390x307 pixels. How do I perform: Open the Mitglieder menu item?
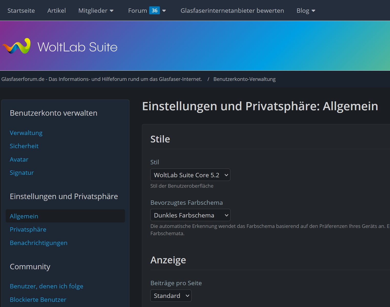tap(93, 10)
